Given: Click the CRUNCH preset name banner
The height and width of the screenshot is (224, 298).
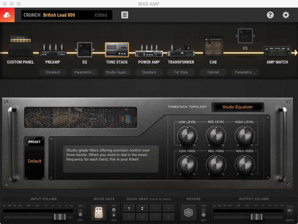Looking at the screenshot, I should [66, 15].
